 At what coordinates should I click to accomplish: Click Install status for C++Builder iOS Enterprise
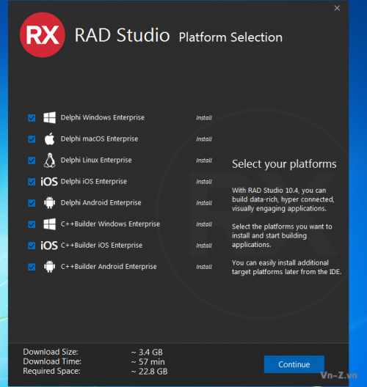tap(204, 246)
